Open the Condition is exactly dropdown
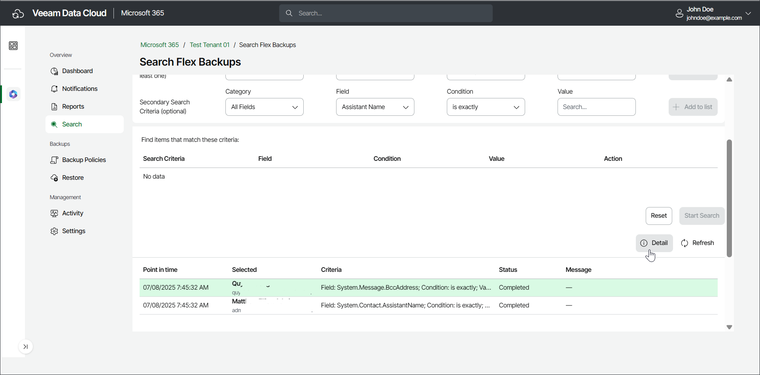Viewport: 760px width, 375px height. (486, 107)
